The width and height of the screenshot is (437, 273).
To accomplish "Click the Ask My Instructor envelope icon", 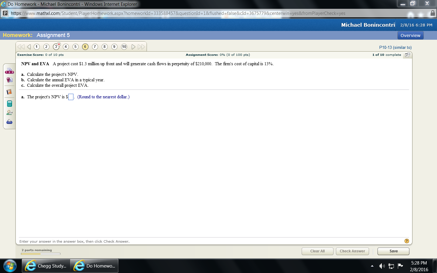I will pyautogui.click(x=9, y=112).
